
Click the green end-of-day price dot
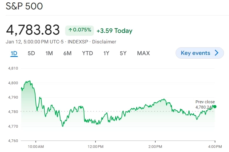tap(215, 107)
